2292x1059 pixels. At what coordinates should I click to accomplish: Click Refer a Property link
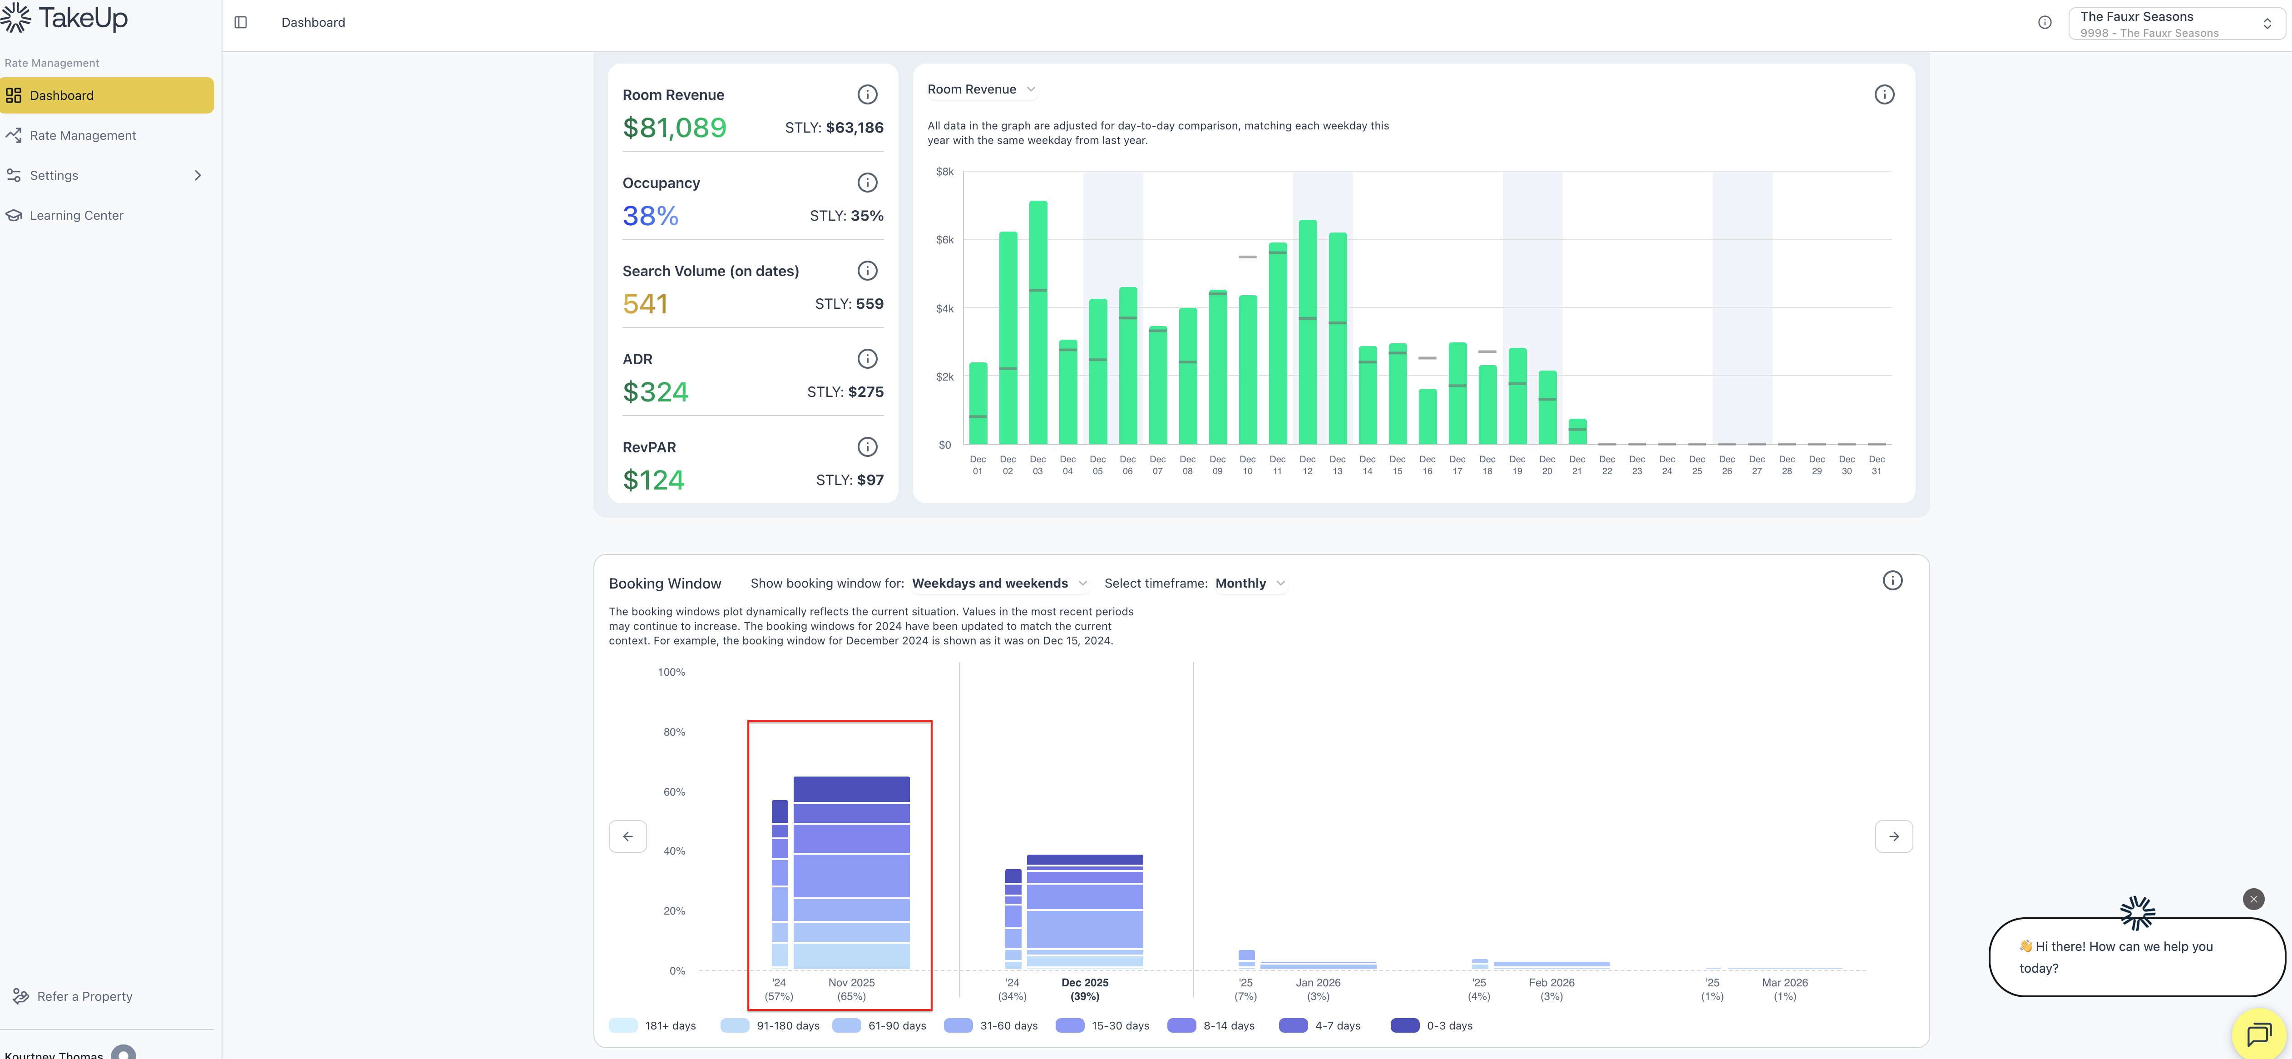pyautogui.click(x=84, y=996)
